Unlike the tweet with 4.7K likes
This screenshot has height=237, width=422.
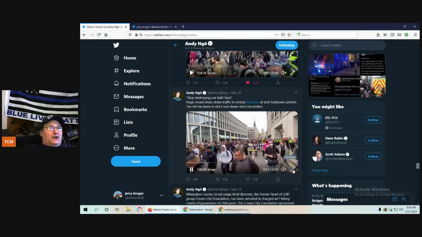(x=248, y=83)
